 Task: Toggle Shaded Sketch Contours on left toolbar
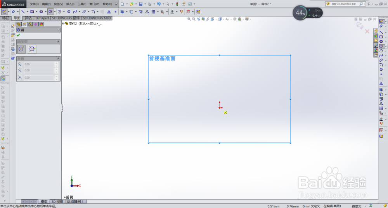tap(3, 79)
